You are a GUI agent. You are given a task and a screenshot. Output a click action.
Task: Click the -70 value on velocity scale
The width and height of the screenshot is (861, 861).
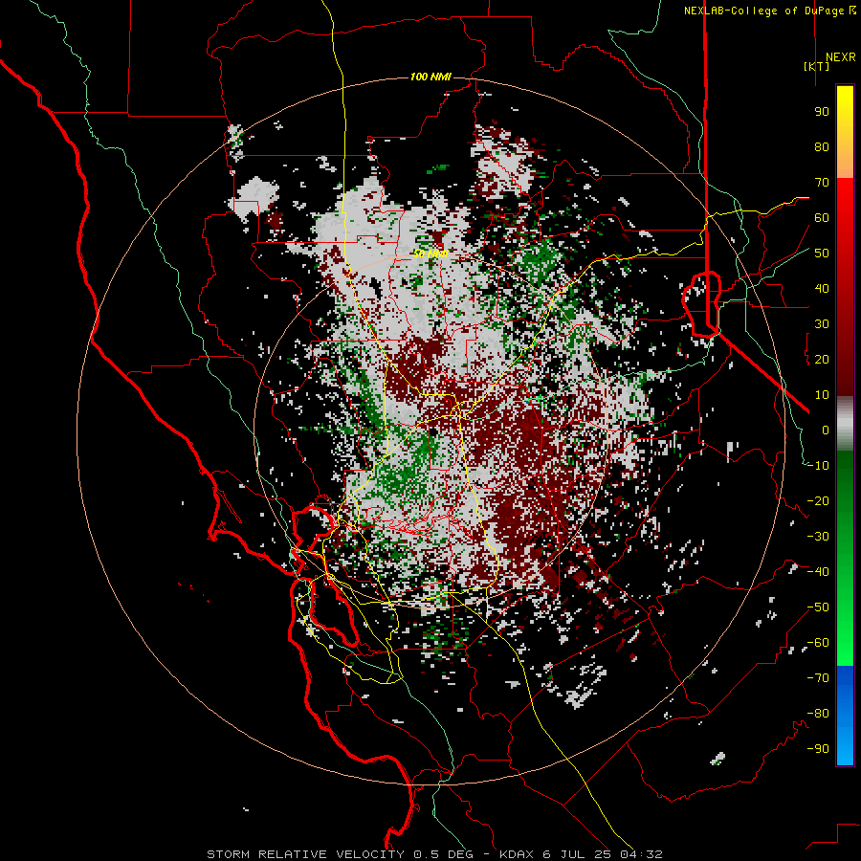tap(818, 678)
